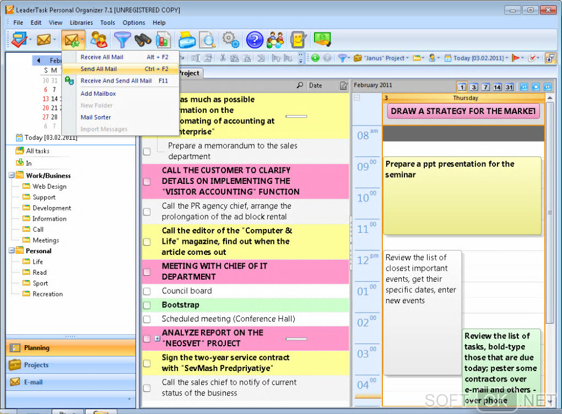562x414 pixels.
Task: Switch to the E-mail panel
Action: pos(71,382)
